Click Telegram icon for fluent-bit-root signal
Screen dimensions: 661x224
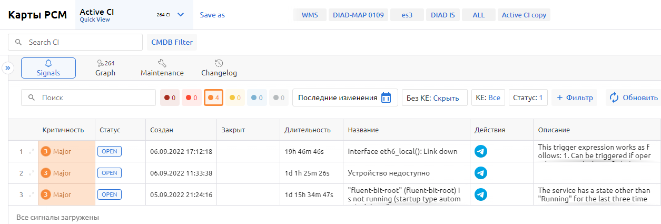(480, 194)
